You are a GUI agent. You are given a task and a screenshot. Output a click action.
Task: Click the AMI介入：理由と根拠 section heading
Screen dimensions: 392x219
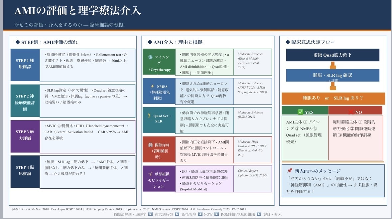175,42
